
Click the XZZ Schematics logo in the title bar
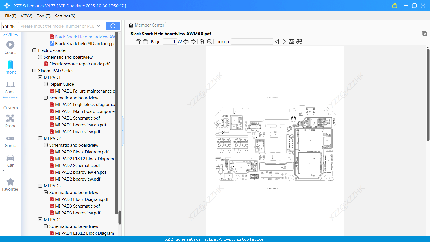click(x=7, y=6)
